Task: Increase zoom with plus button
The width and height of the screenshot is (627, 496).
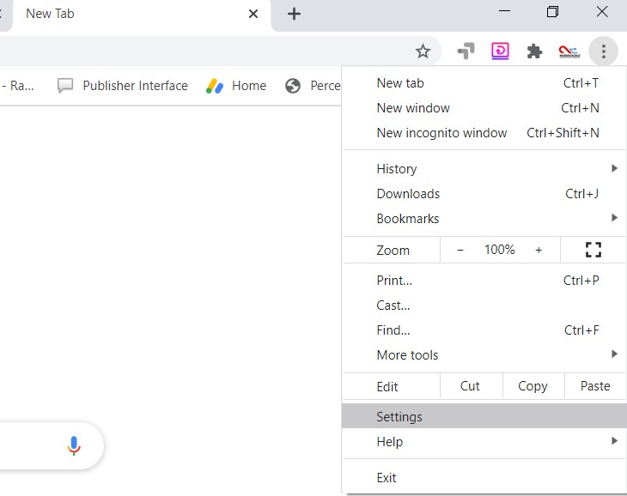Action: 539,250
